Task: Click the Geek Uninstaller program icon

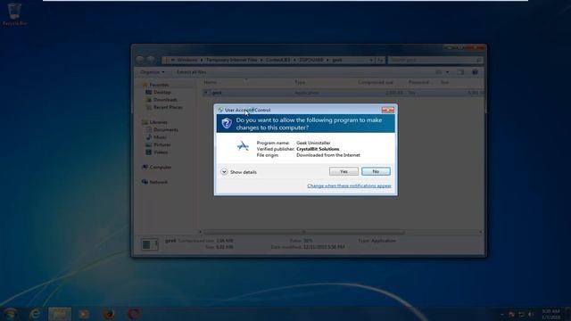Action: click(243, 146)
